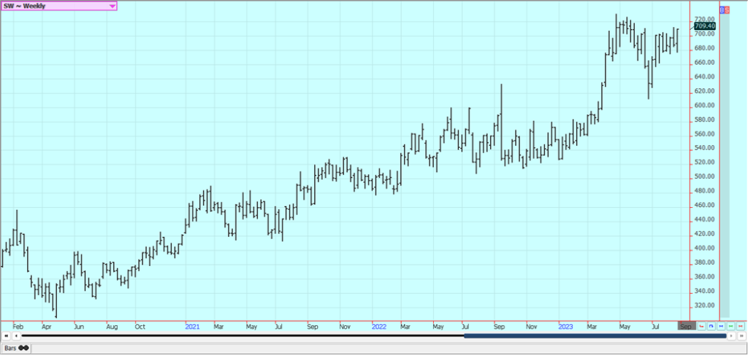Click the red S sell button

(x=727, y=9)
